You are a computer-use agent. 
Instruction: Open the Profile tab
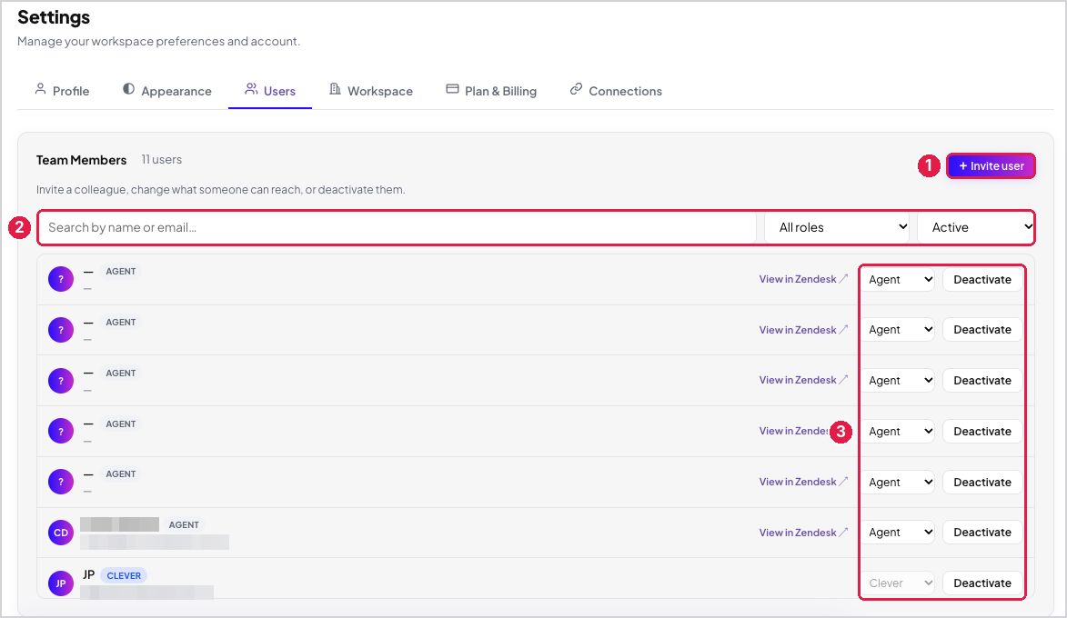[62, 90]
